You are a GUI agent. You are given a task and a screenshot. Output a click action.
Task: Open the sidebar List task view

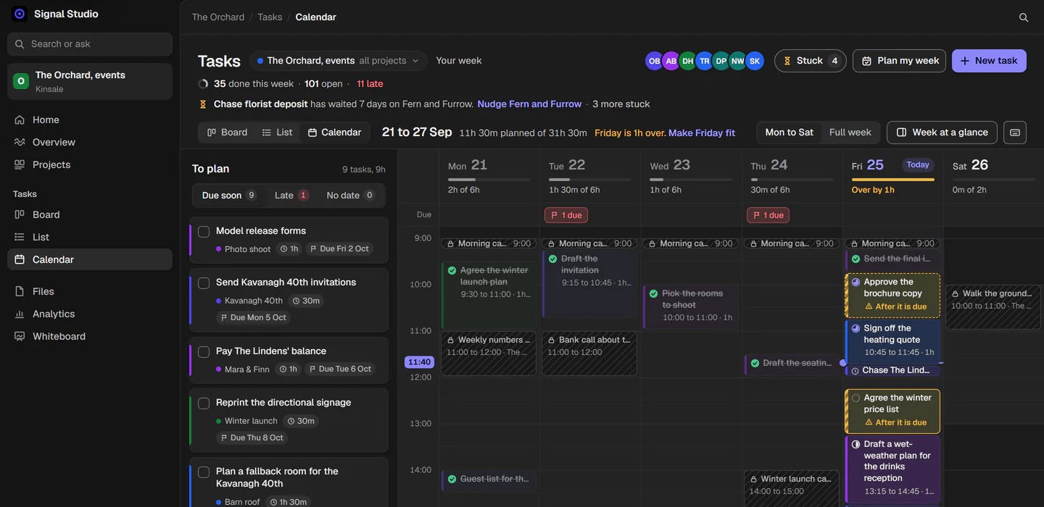(90, 237)
